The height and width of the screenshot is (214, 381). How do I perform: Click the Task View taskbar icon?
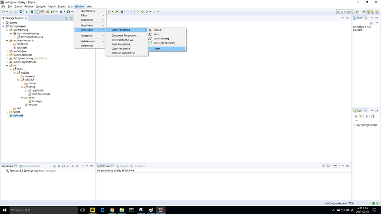[x=83, y=210]
